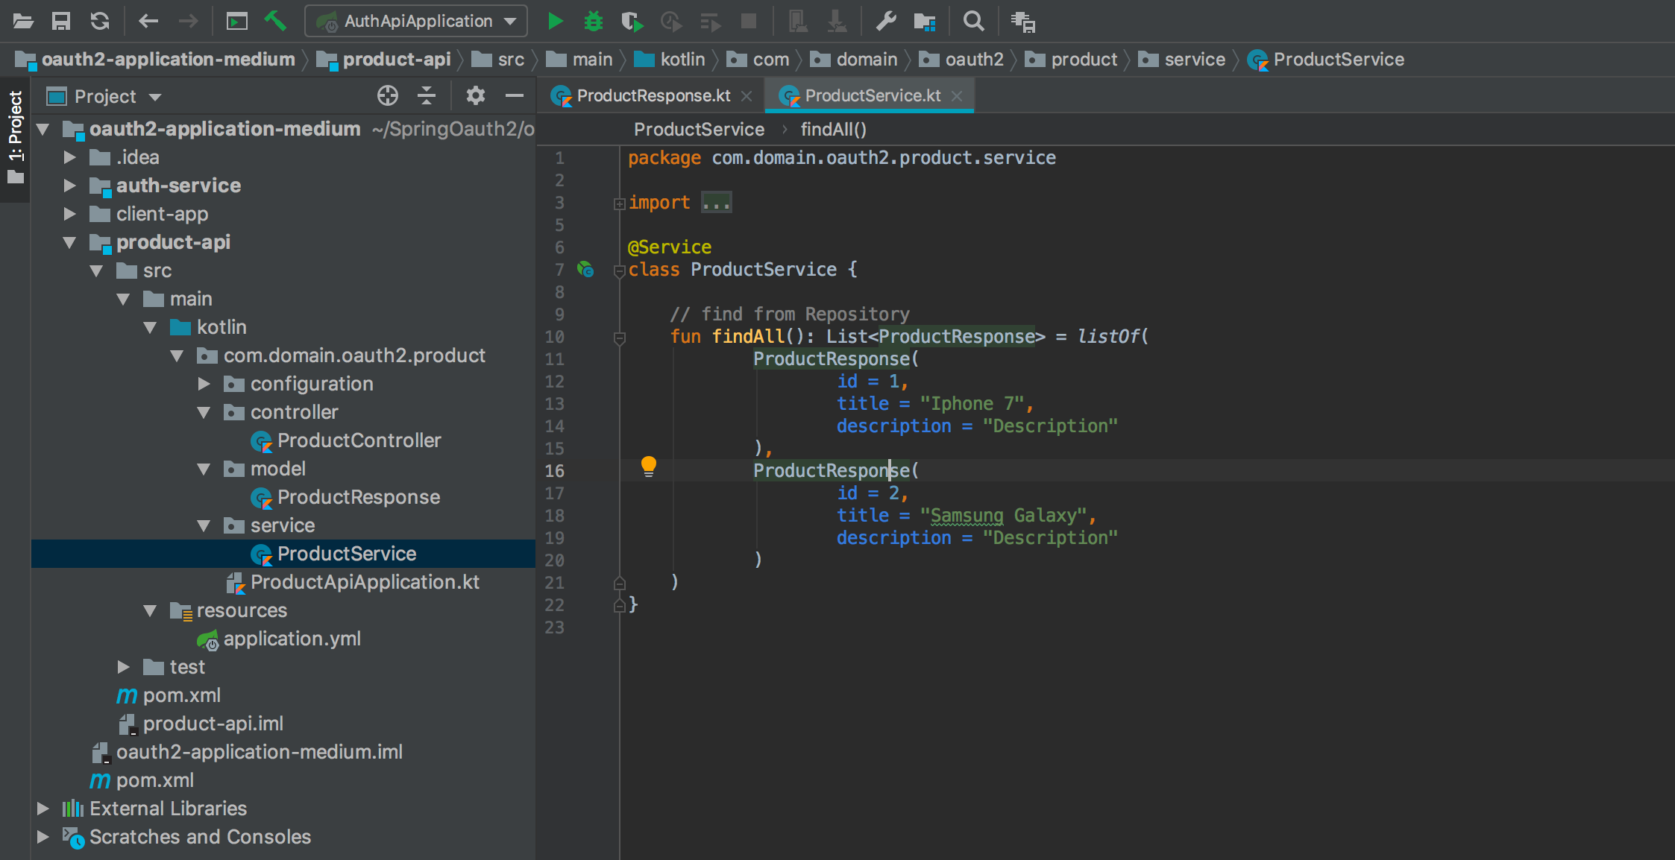
Task: Collapse the controller package folder
Action: tap(204, 412)
